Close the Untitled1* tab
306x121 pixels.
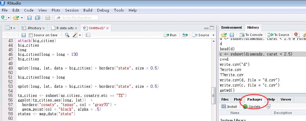tap(107, 28)
